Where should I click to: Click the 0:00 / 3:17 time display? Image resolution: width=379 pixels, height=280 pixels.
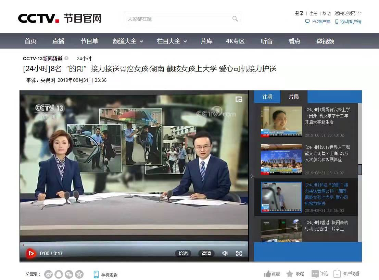(51, 253)
